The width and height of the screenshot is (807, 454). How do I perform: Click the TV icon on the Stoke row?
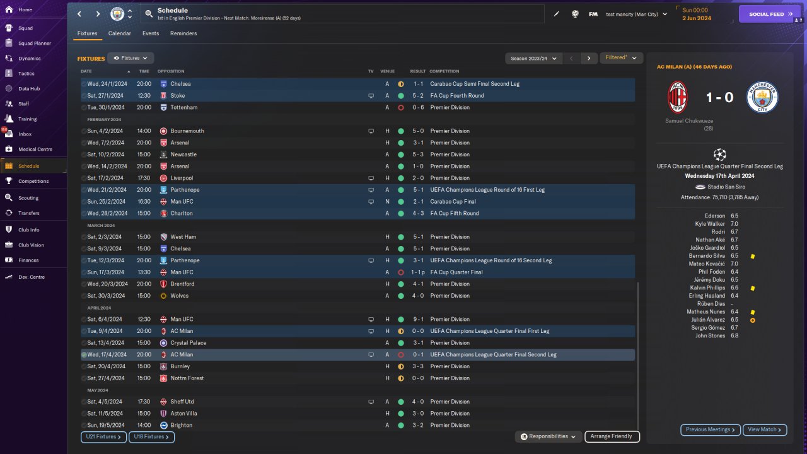[x=371, y=96]
